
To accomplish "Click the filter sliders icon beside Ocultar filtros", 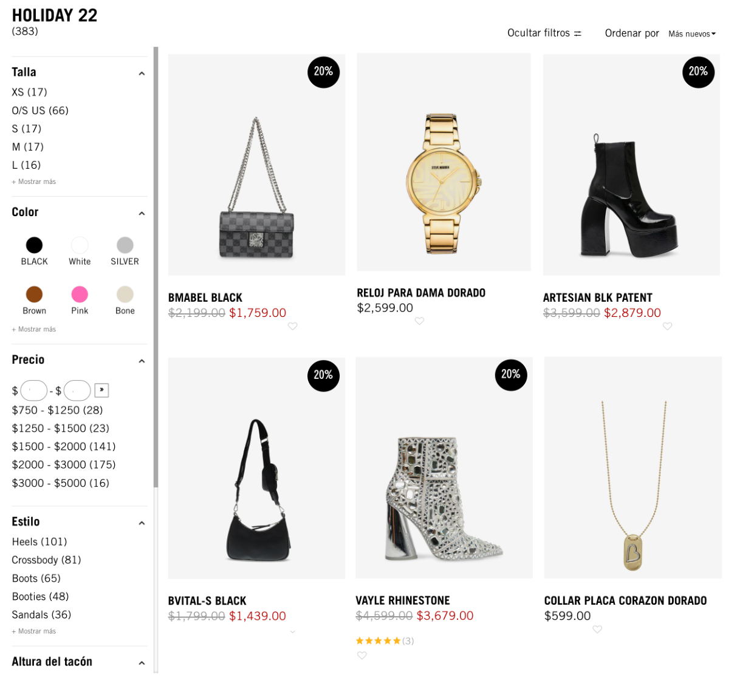I will [577, 33].
